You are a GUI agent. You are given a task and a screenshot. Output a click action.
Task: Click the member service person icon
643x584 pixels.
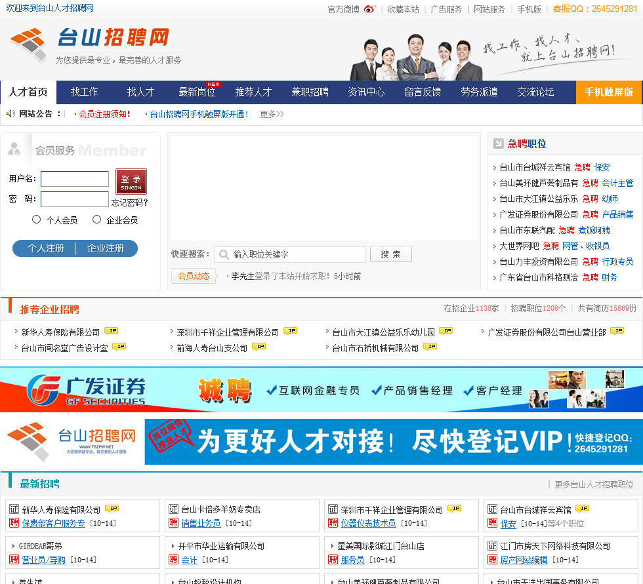[14, 148]
